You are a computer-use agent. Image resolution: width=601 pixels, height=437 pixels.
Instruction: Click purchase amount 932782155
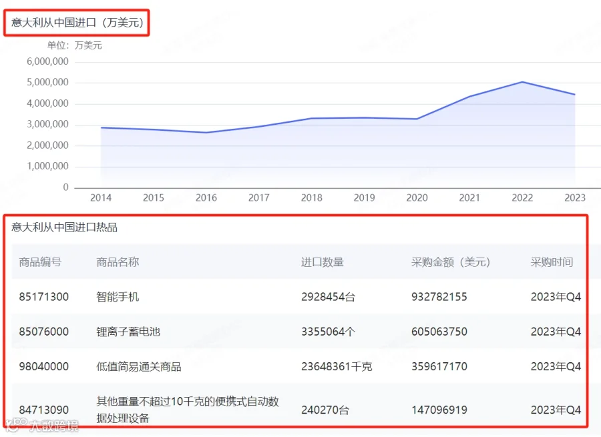(x=439, y=297)
